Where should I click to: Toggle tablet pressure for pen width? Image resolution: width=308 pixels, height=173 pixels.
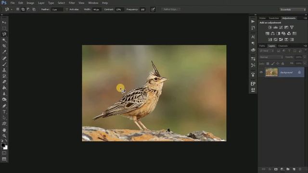click(153, 10)
